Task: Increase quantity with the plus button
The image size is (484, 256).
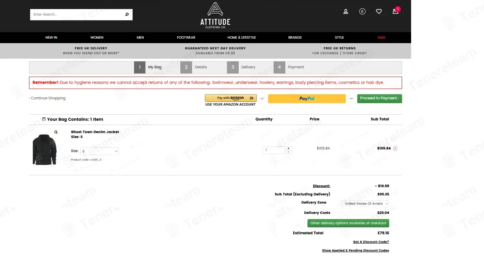Action: click(x=288, y=148)
